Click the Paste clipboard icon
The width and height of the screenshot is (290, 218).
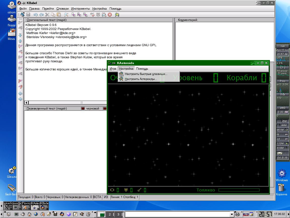pyautogui.click(x=59, y=15)
